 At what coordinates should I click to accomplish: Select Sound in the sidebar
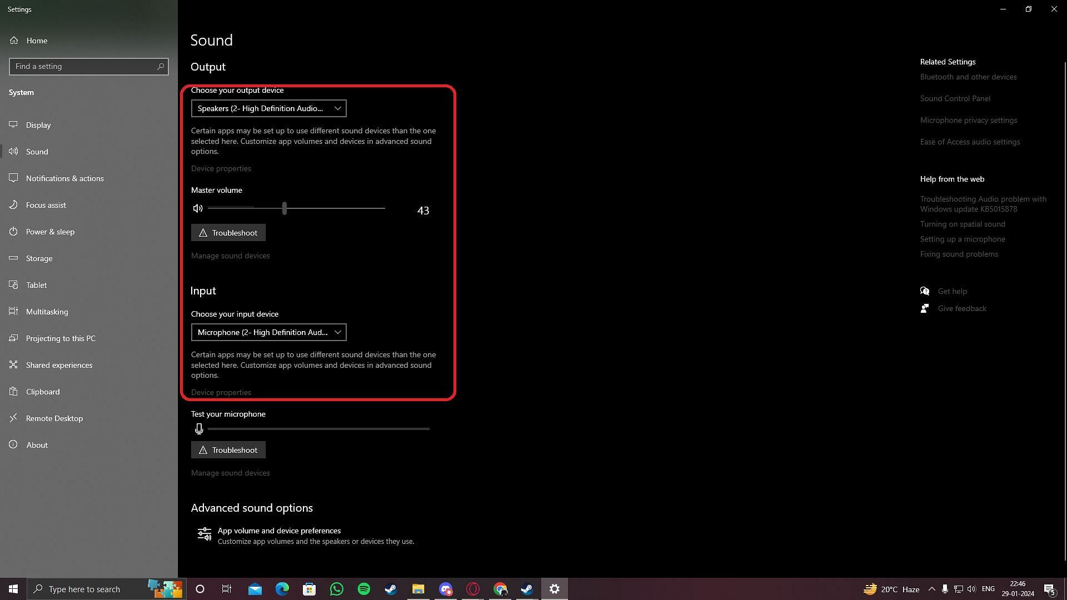(89, 152)
